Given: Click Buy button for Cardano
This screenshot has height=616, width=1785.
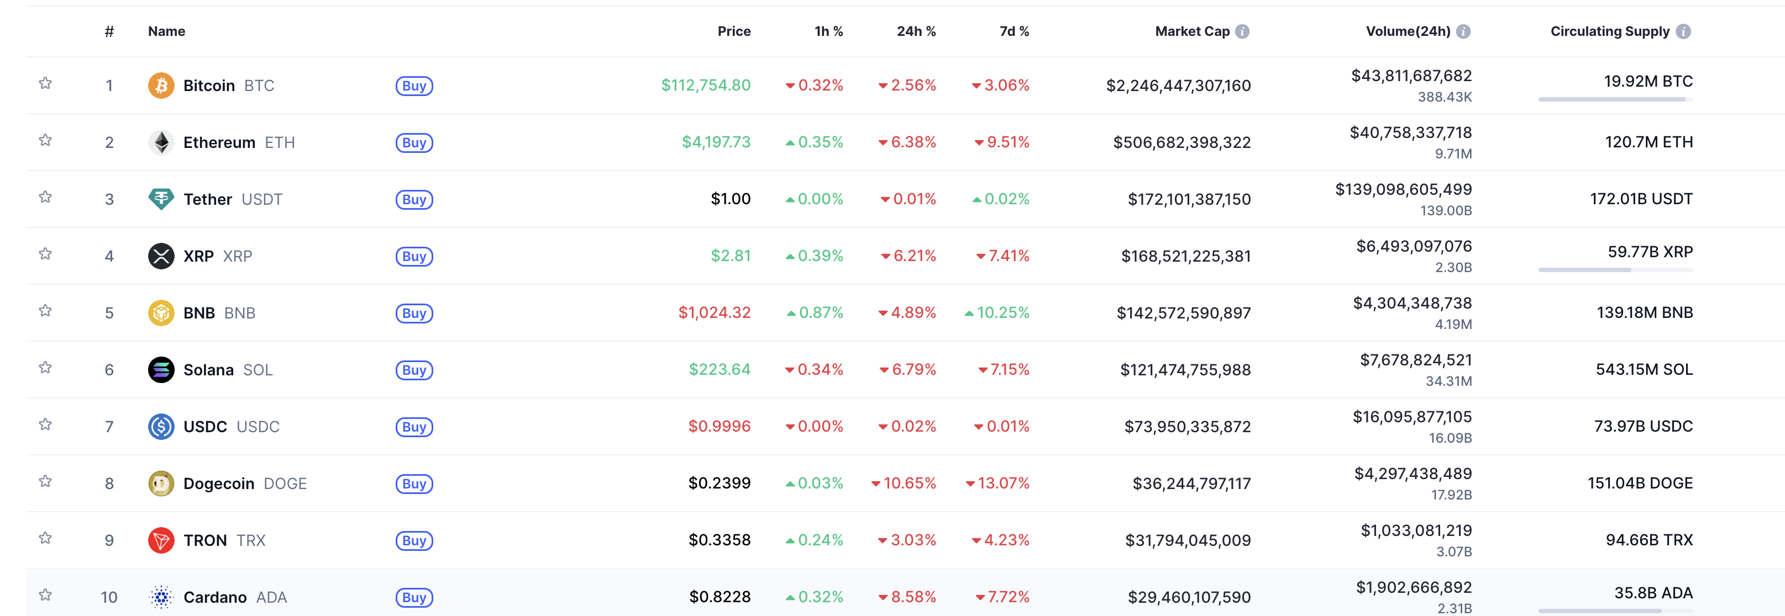Looking at the screenshot, I should click(414, 597).
